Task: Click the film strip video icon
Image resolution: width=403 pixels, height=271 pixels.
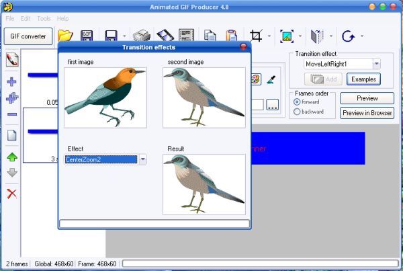Action: [165, 36]
